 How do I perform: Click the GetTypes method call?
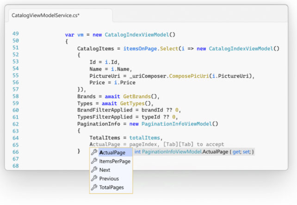(134, 104)
